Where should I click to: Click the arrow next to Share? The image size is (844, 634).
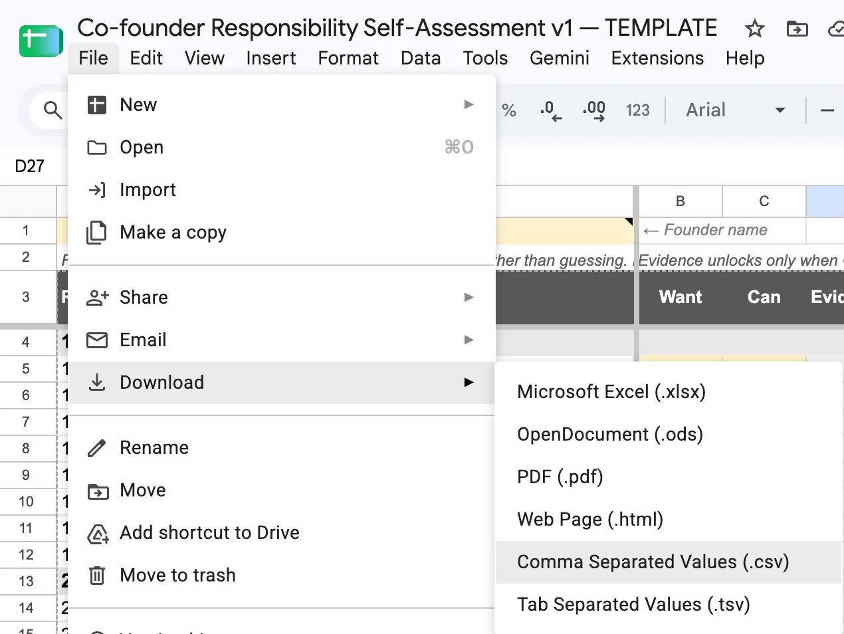click(x=469, y=298)
